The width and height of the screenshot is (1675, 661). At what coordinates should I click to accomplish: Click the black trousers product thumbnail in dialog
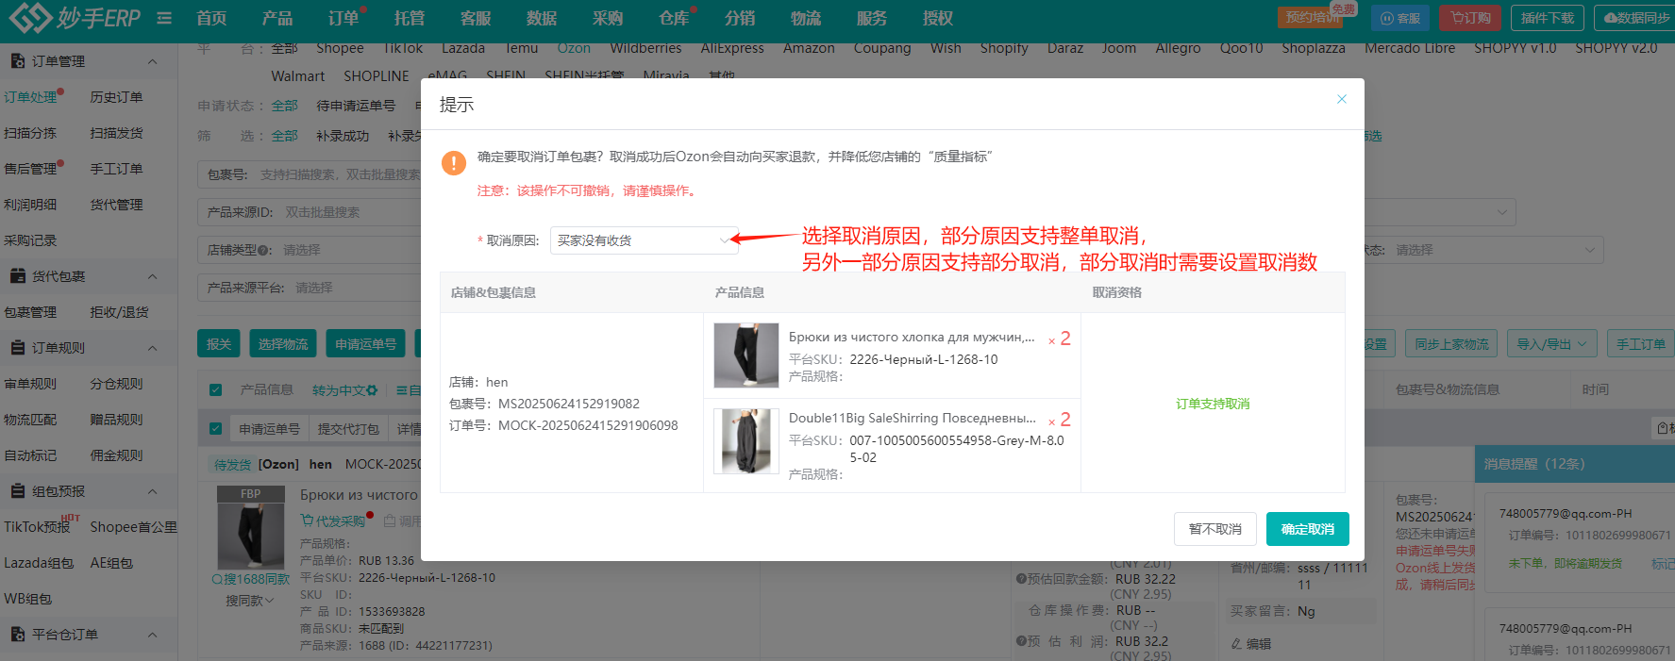[x=745, y=355]
